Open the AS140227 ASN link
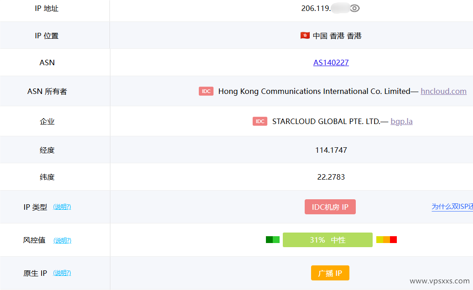 (x=331, y=62)
